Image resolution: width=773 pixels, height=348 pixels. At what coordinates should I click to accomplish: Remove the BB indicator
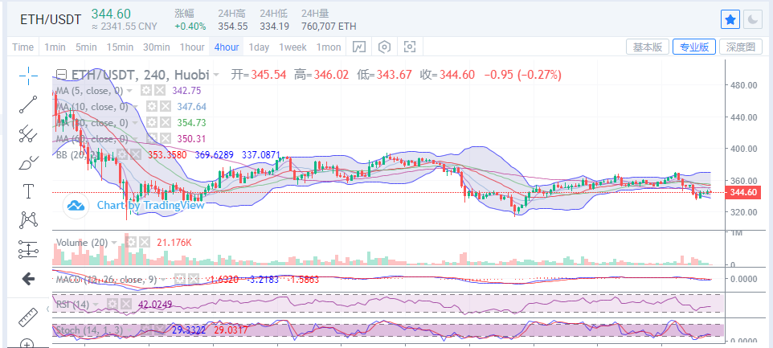point(136,155)
